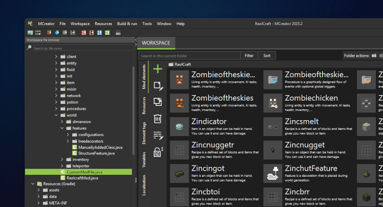Select the Zincbtoi recipe thumbnail
This screenshot has width=383, height=207.
pos(179,197)
